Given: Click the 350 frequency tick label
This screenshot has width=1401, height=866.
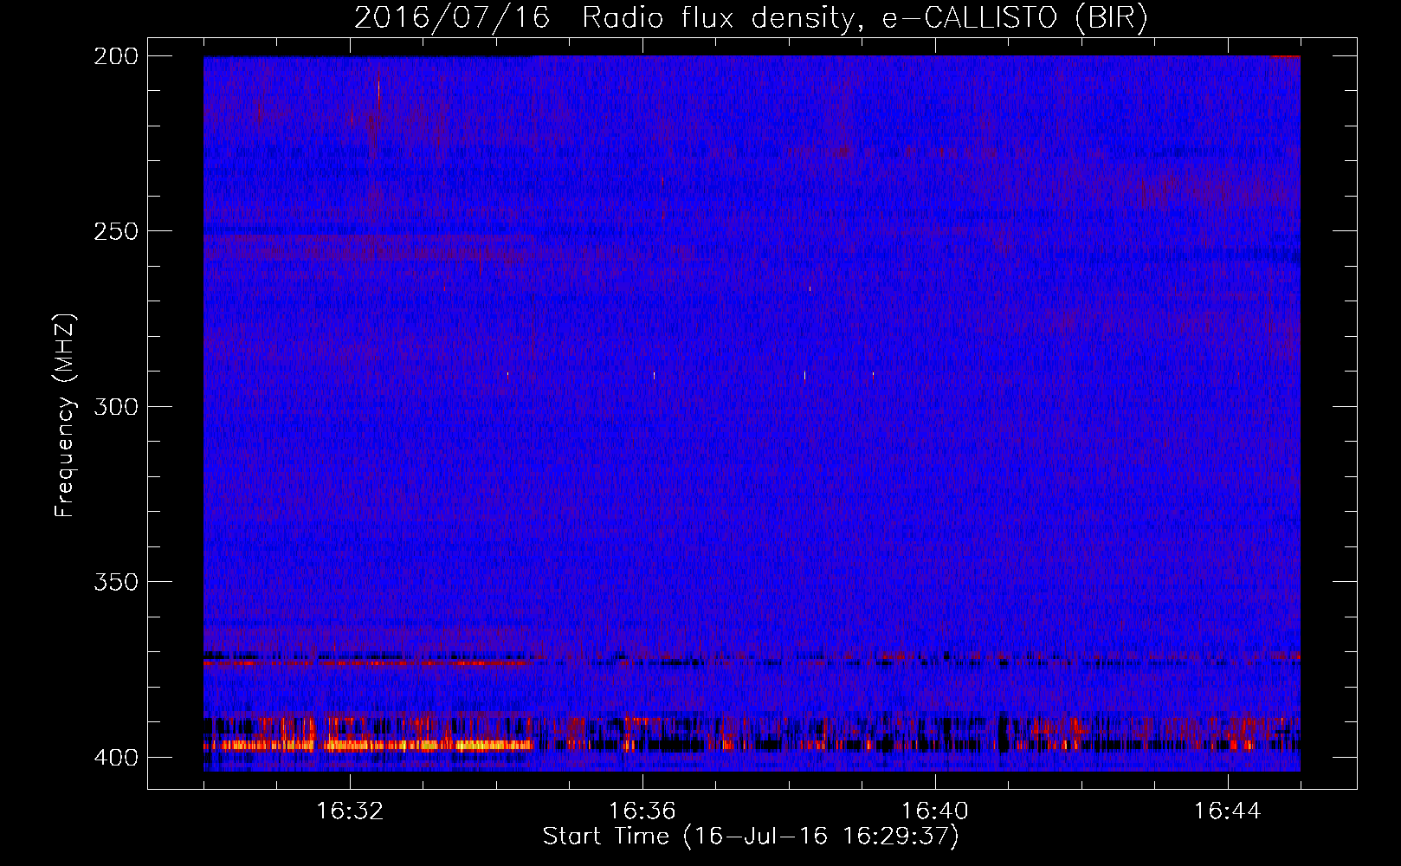Looking at the screenshot, I should (116, 582).
